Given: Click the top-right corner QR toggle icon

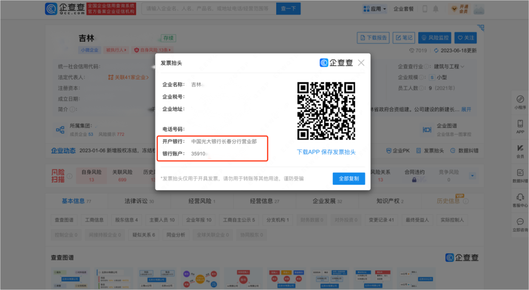Looking at the screenshot, I should click(481, 28).
